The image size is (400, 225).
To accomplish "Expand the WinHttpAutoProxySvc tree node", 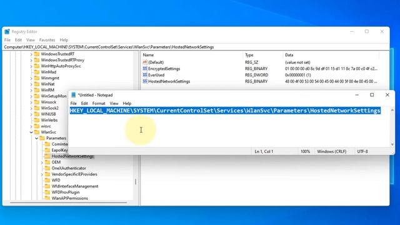I will pyautogui.click(x=31, y=66).
